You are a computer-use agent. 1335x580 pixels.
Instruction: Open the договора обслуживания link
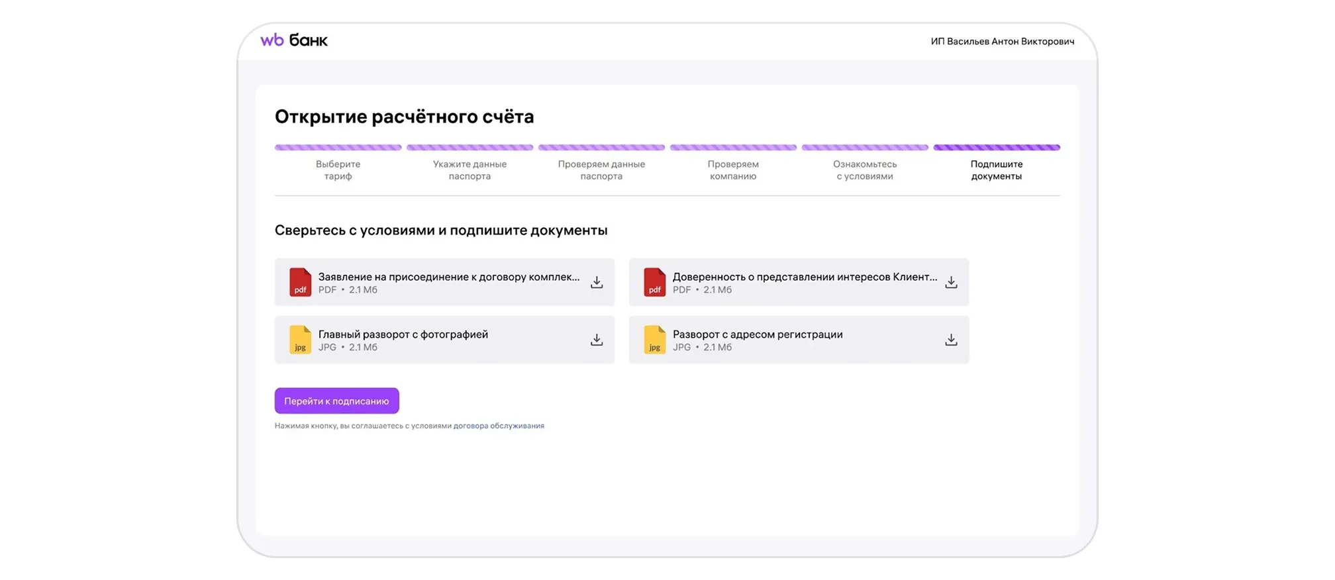[499, 426]
